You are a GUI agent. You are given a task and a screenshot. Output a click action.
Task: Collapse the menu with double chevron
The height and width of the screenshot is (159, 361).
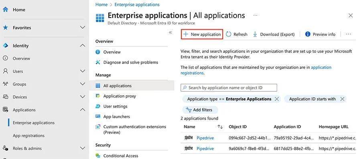tap(170, 32)
